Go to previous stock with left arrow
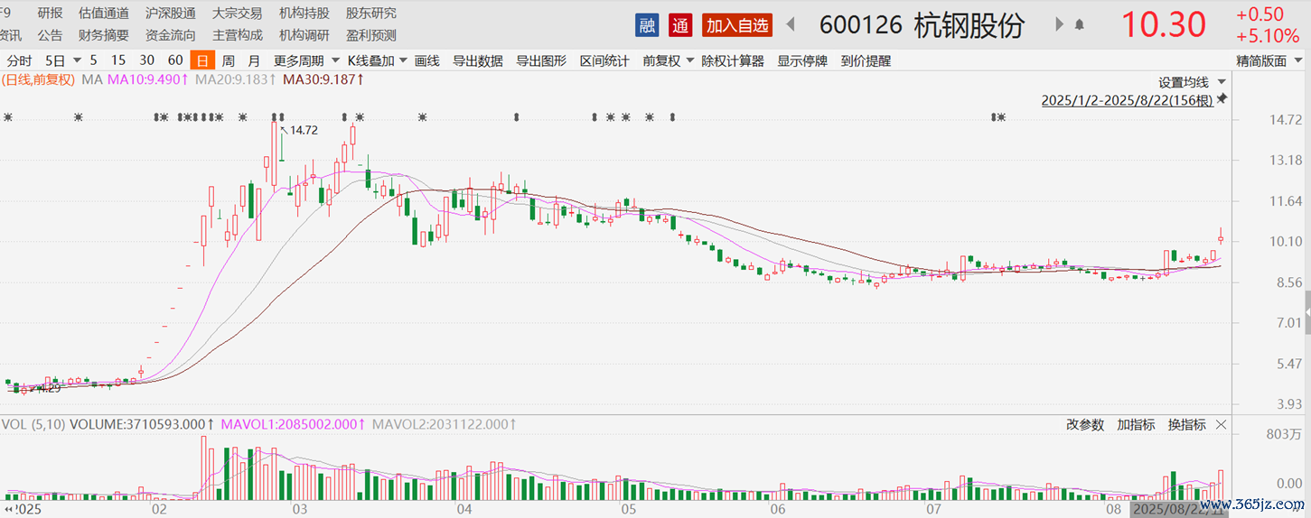This screenshot has width=1311, height=518. [790, 24]
